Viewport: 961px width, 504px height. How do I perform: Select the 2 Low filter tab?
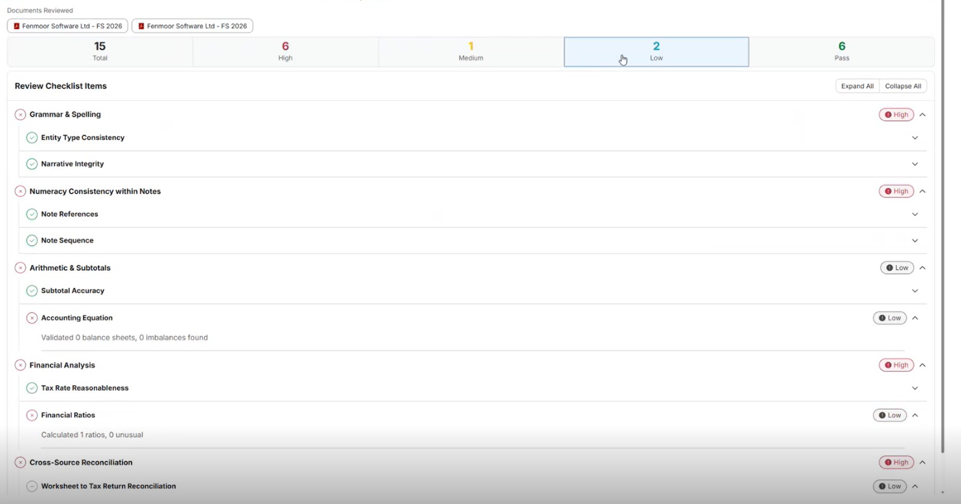click(x=657, y=52)
